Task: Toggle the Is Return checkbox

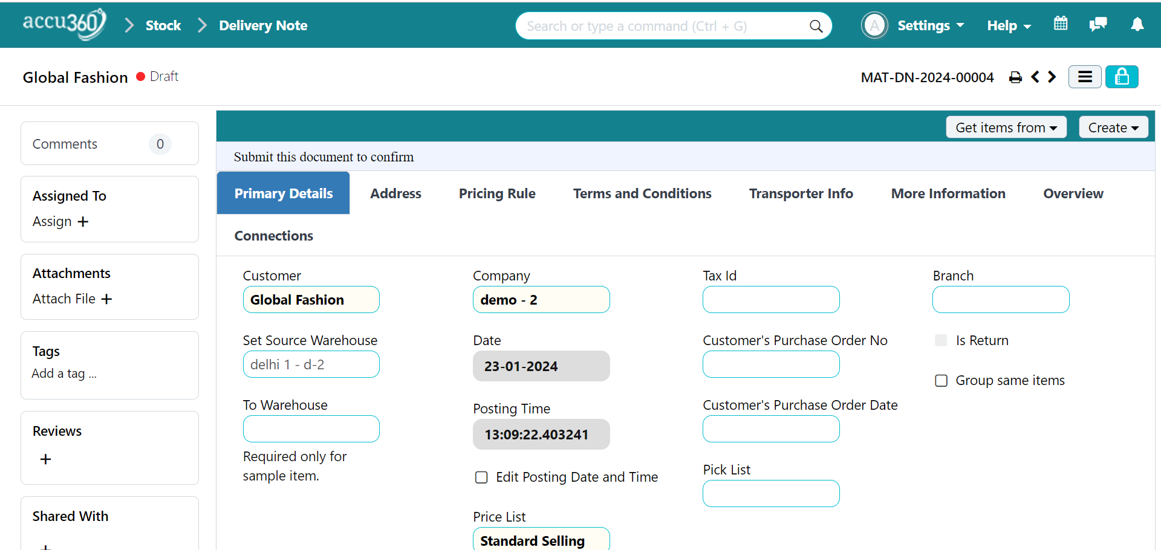Action: point(941,340)
